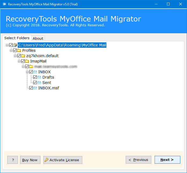Click the blurred mail server folder icon

pos(31,67)
